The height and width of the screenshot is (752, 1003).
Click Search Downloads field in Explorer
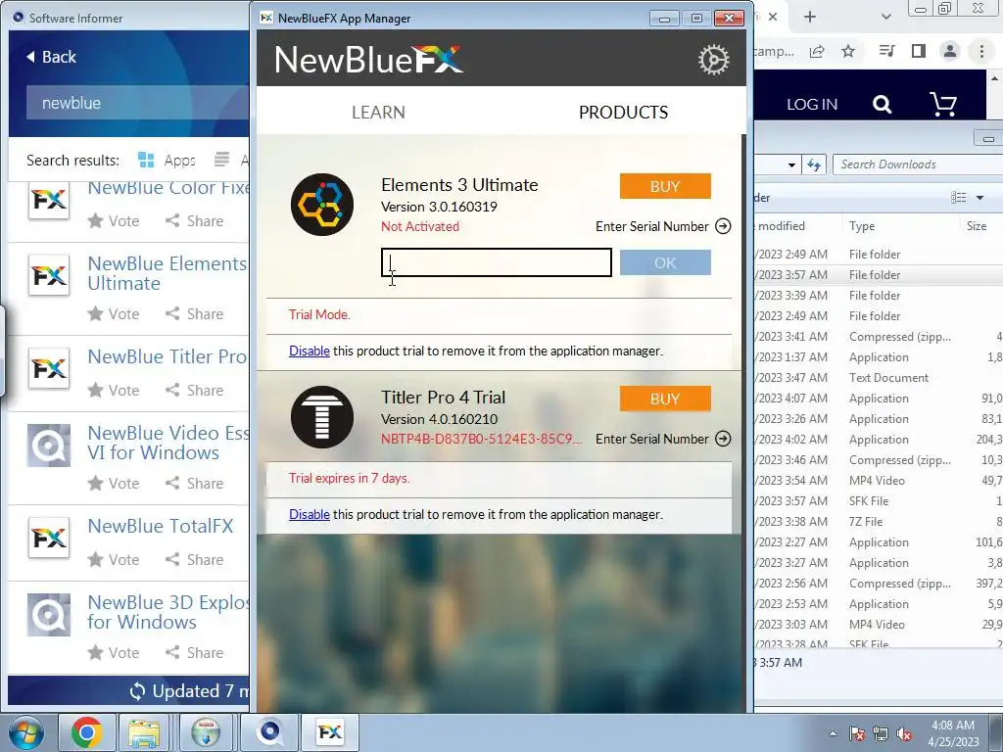[x=919, y=164]
